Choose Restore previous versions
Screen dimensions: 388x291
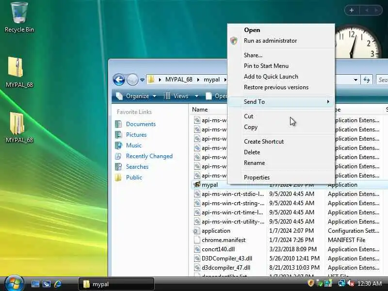(x=281, y=87)
